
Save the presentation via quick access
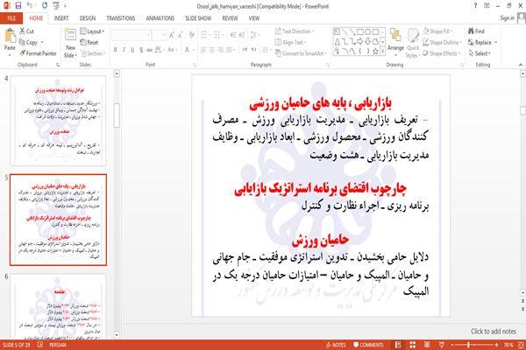[x=18, y=6]
